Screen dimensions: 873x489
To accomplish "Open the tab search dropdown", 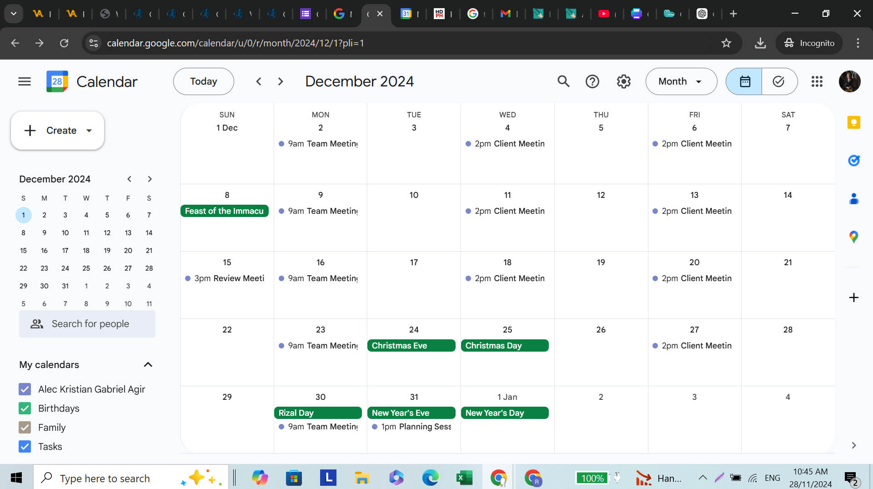I will 14,14.
